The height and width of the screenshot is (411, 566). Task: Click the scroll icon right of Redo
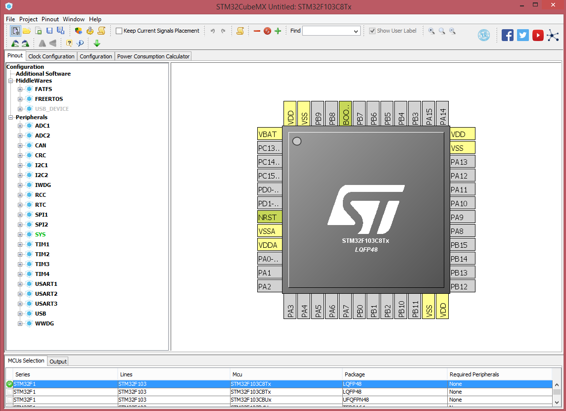(x=240, y=31)
